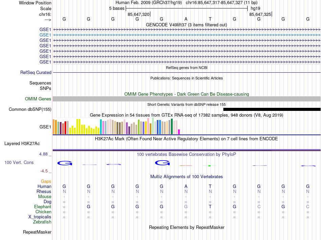Click Short Genetic Variants from dbSNP title
This screenshot has width=321, height=240.
(187, 104)
